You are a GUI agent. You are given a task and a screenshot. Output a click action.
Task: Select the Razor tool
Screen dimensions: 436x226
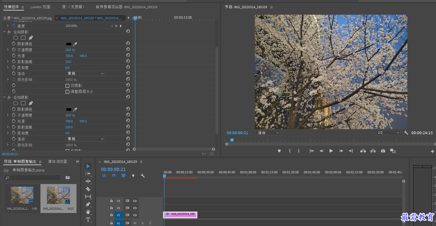point(88,189)
